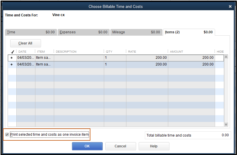
Task: Click the RATE column header
Action: tap(132, 52)
